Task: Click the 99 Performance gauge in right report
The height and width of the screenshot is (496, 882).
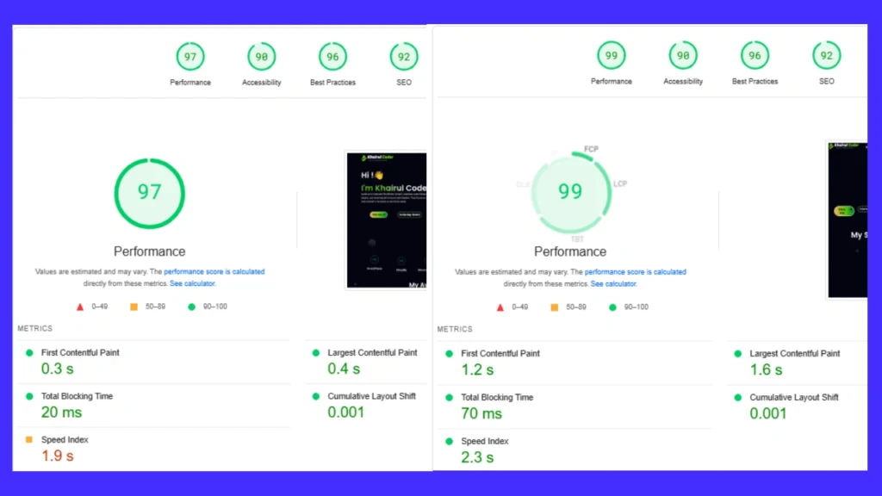Action: 612,56
